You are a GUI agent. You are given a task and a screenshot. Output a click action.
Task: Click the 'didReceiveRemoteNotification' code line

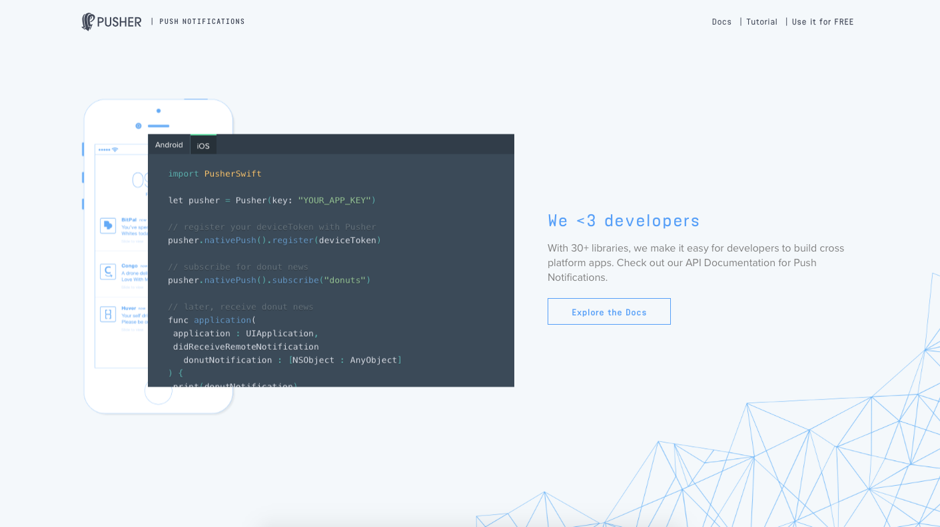(246, 347)
